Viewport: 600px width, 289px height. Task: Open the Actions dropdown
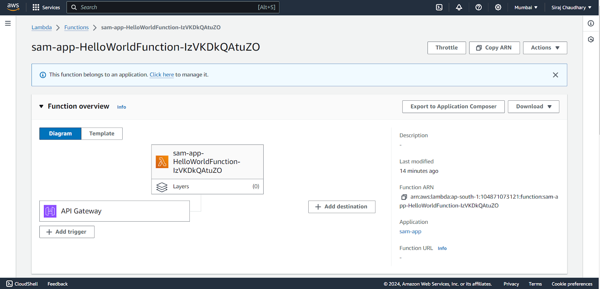pos(545,48)
